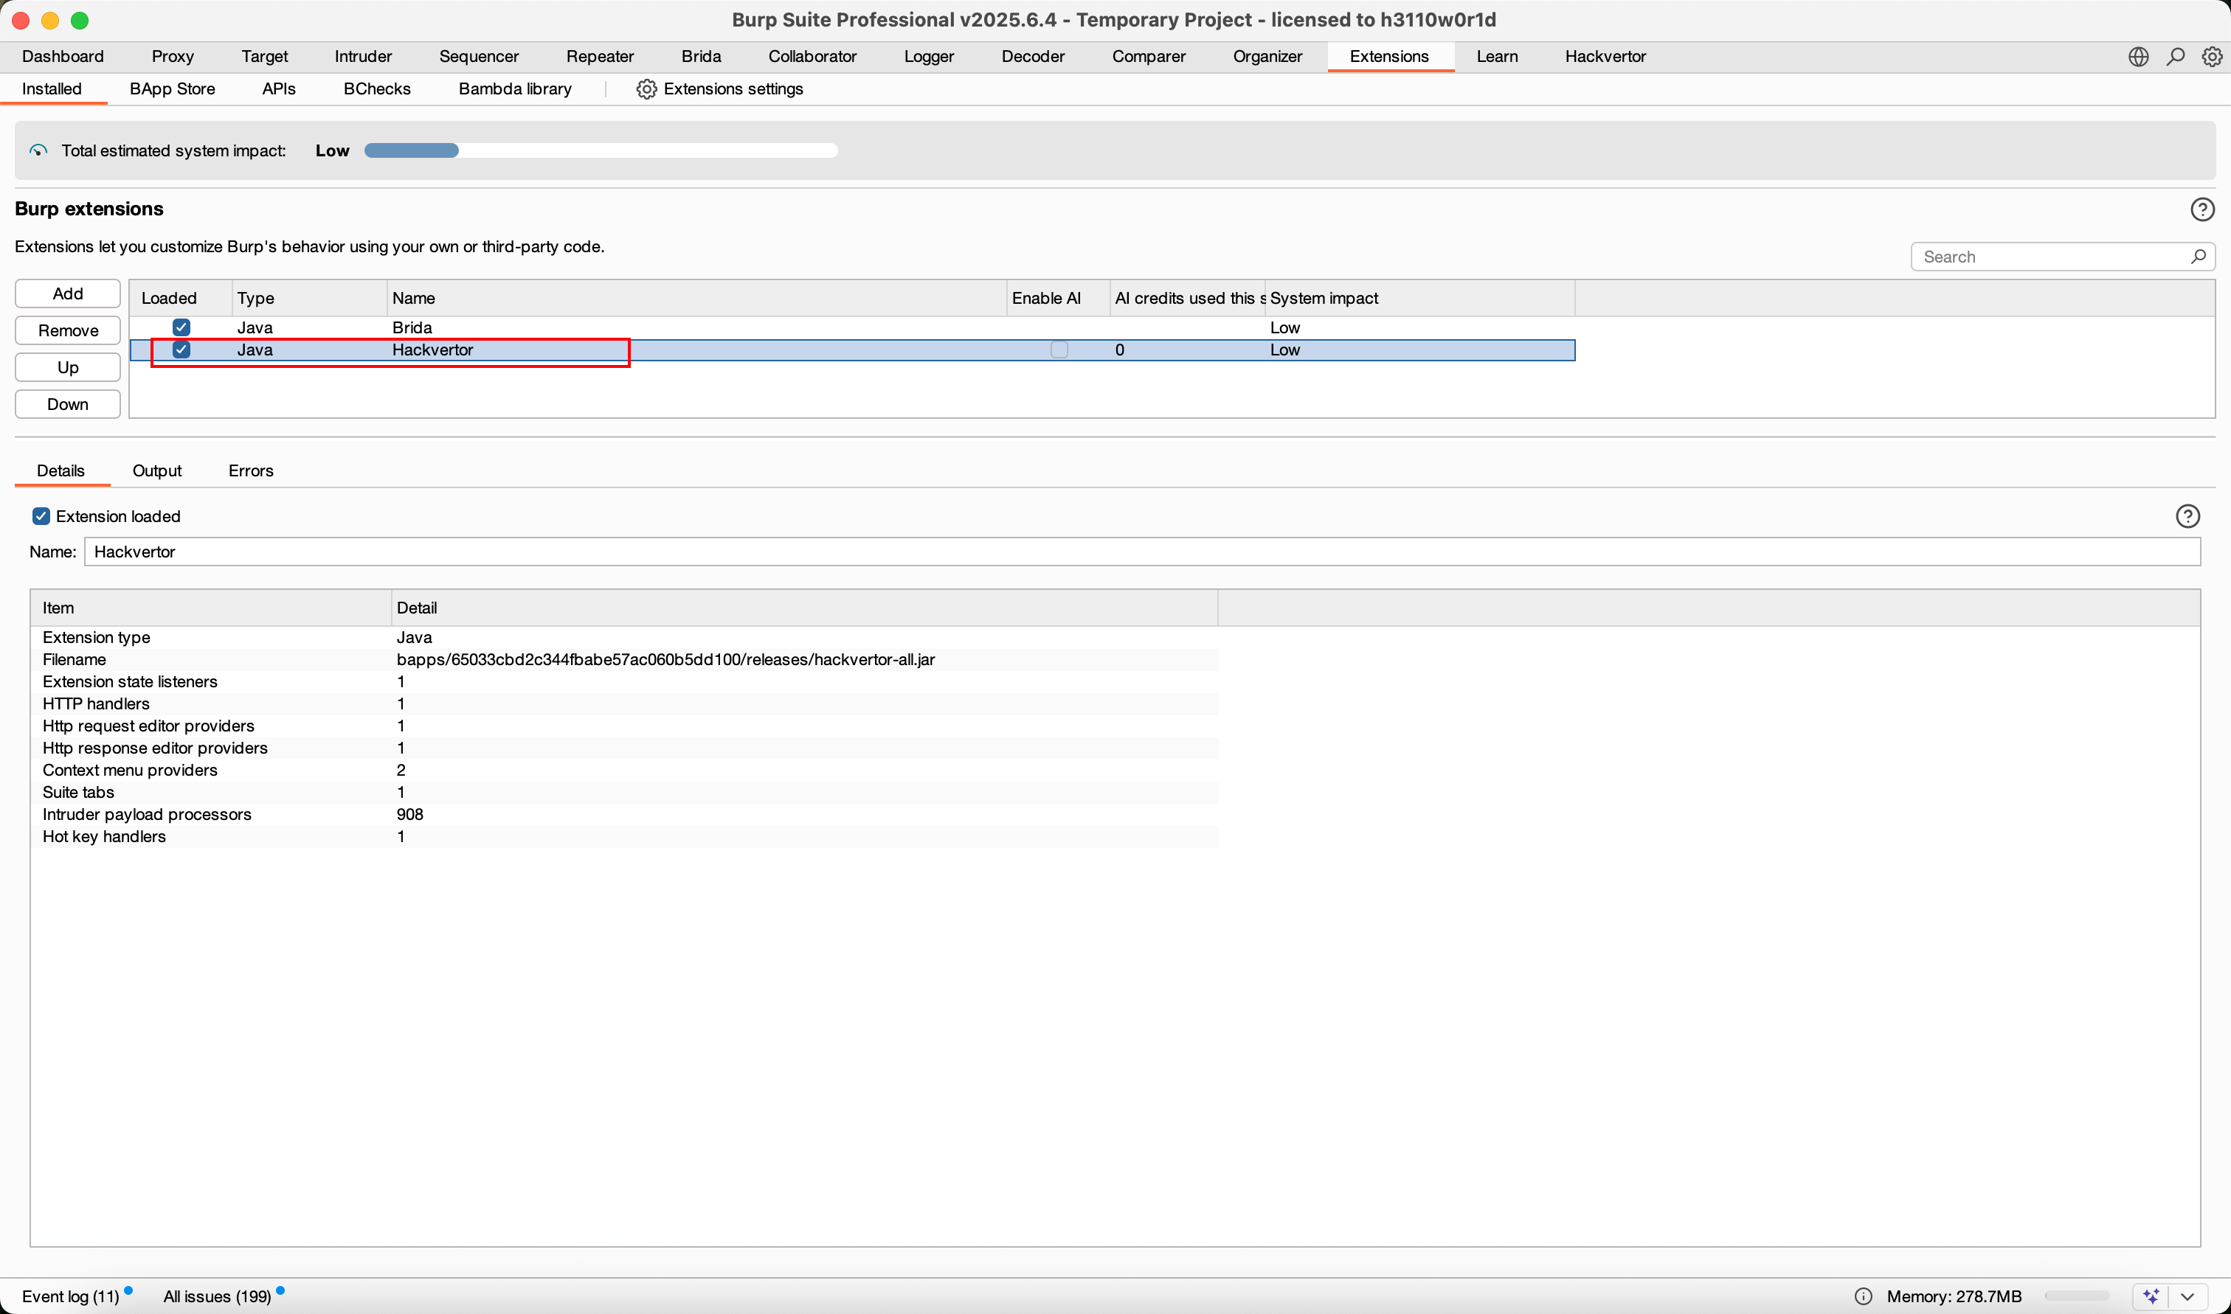
Task: Move extension Up button
Action: click(x=67, y=367)
